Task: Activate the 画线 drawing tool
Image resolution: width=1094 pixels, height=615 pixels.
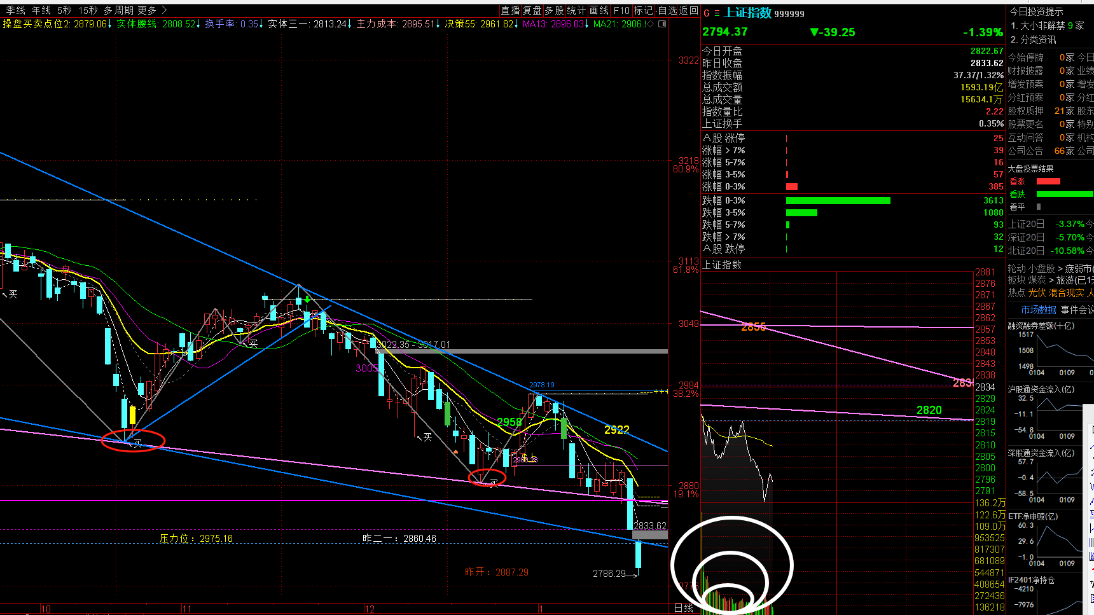Action: pyautogui.click(x=599, y=10)
